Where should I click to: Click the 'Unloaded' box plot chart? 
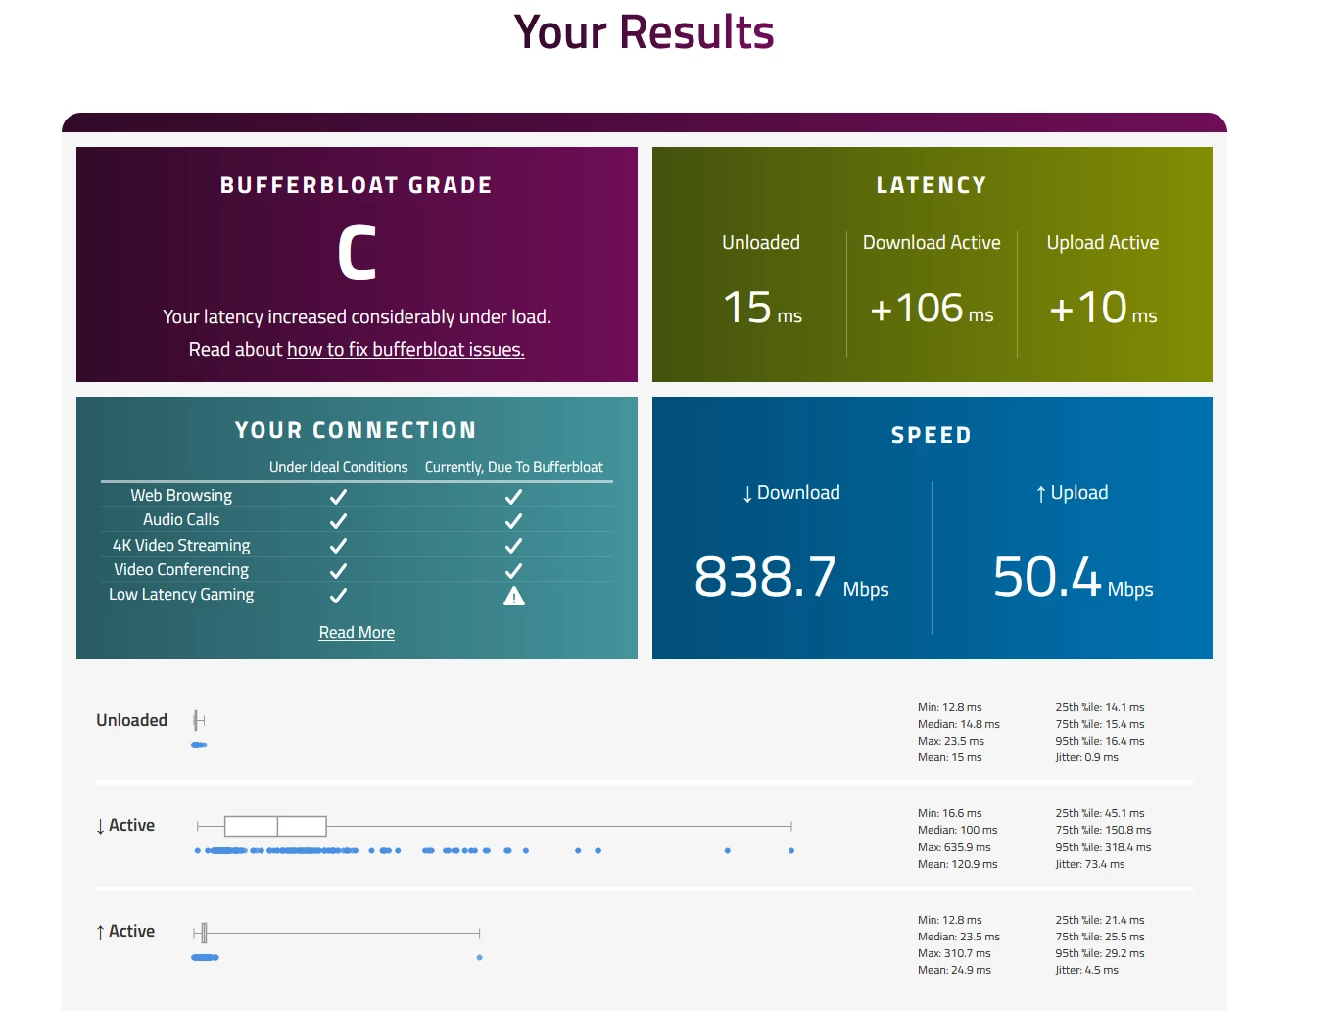[199, 721]
